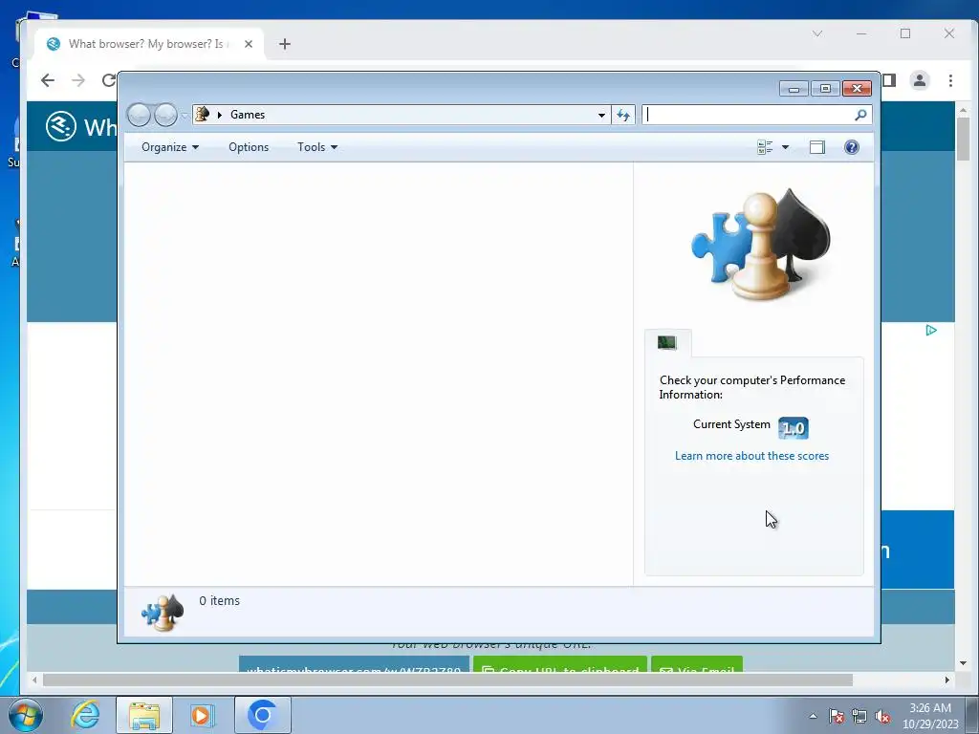Click the search magnifier icon

[861, 115]
